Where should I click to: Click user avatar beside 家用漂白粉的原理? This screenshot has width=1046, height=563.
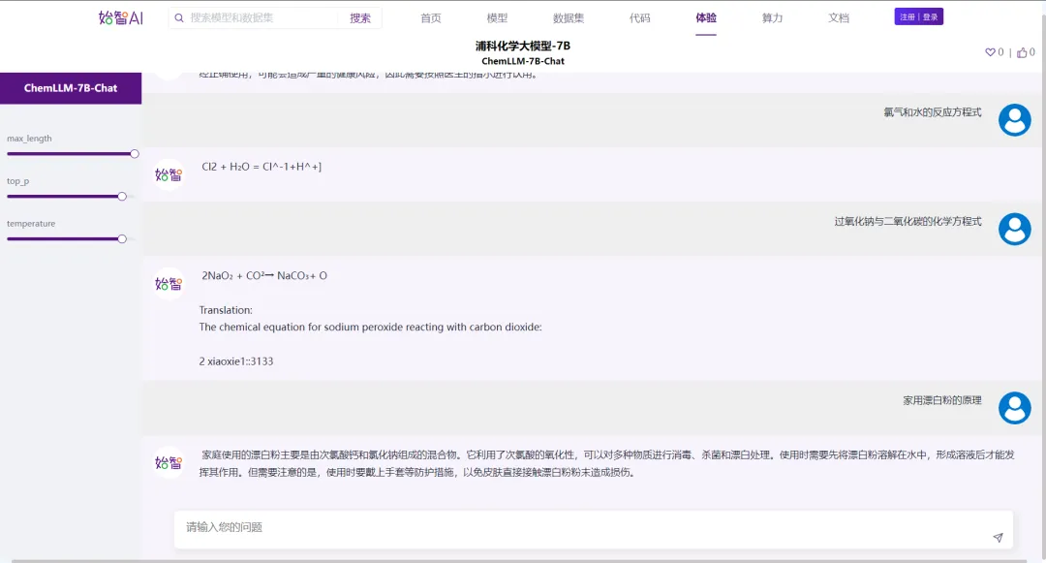1015,408
